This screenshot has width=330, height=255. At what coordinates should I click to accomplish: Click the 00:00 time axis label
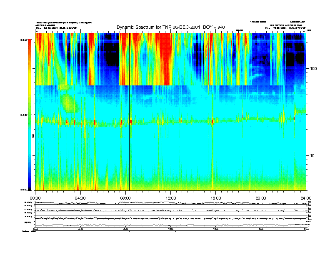35,198
